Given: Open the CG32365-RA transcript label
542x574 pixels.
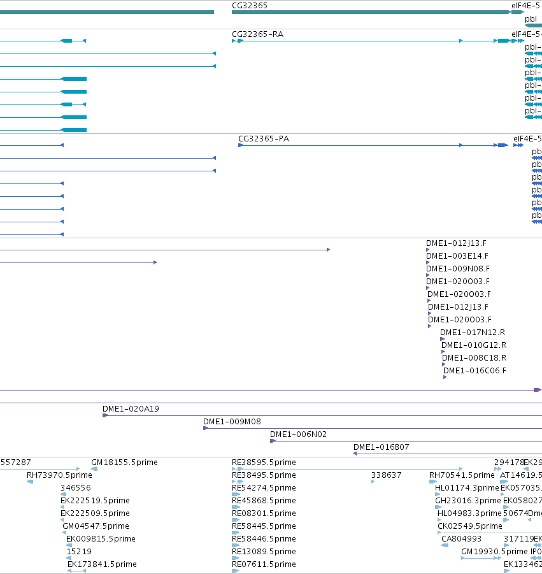Looking at the screenshot, I should 258,34.
